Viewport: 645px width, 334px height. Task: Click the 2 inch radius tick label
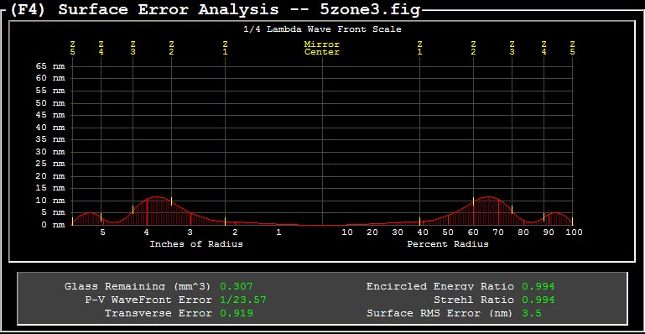click(x=235, y=232)
